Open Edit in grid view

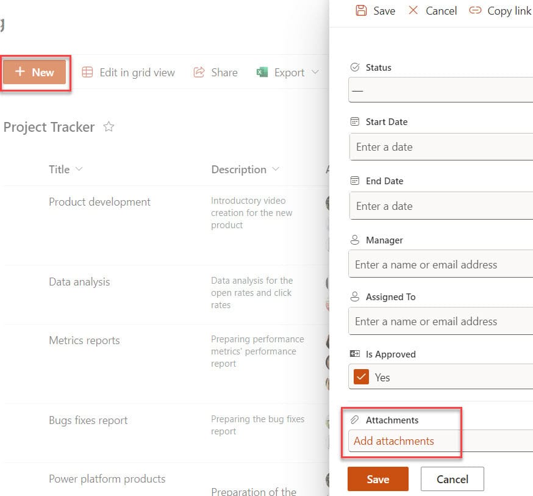129,73
